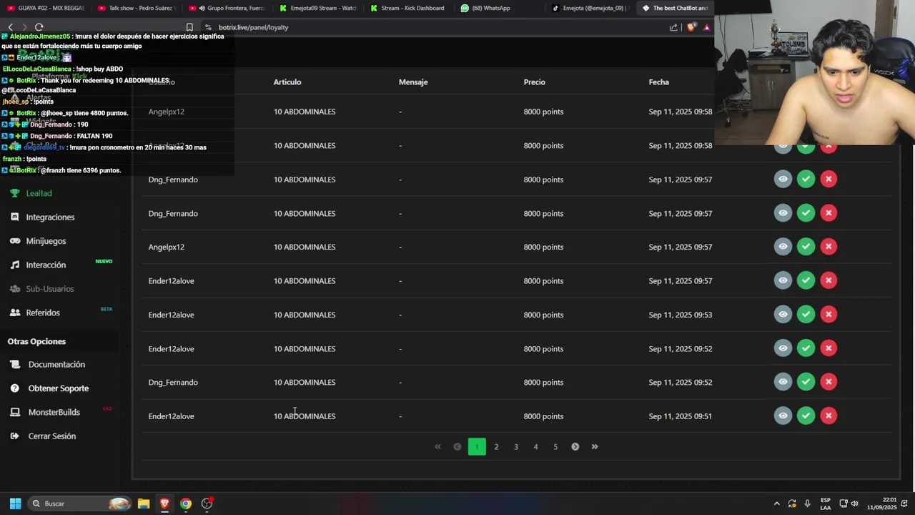The height and width of the screenshot is (515, 915).
Task: View details of Angelpx12's 09:57 redemption
Action: (783, 247)
